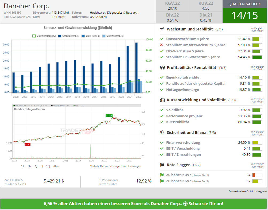268x210 pixels.
Task: Click the green 'Schau sie Dir an!' banner
Action: point(133,204)
